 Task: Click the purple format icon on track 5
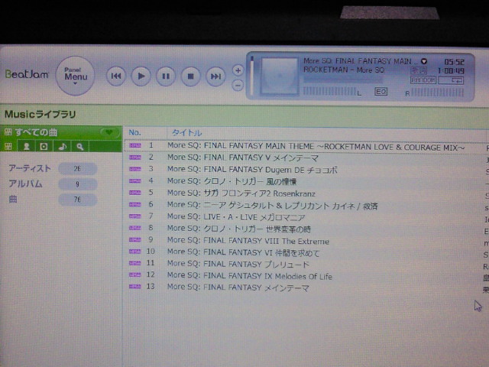click(135, 193)
